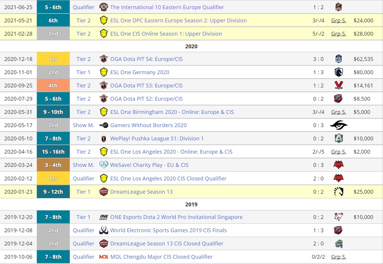This screenshot has width=383, height=264.
Task: Open OGA Dota PIT S4: Europe/CIS link
Action: click(x=146, y=59)
